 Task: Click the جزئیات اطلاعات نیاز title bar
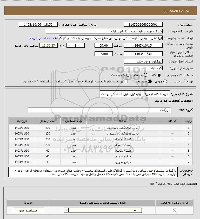(x=101, y=11)
